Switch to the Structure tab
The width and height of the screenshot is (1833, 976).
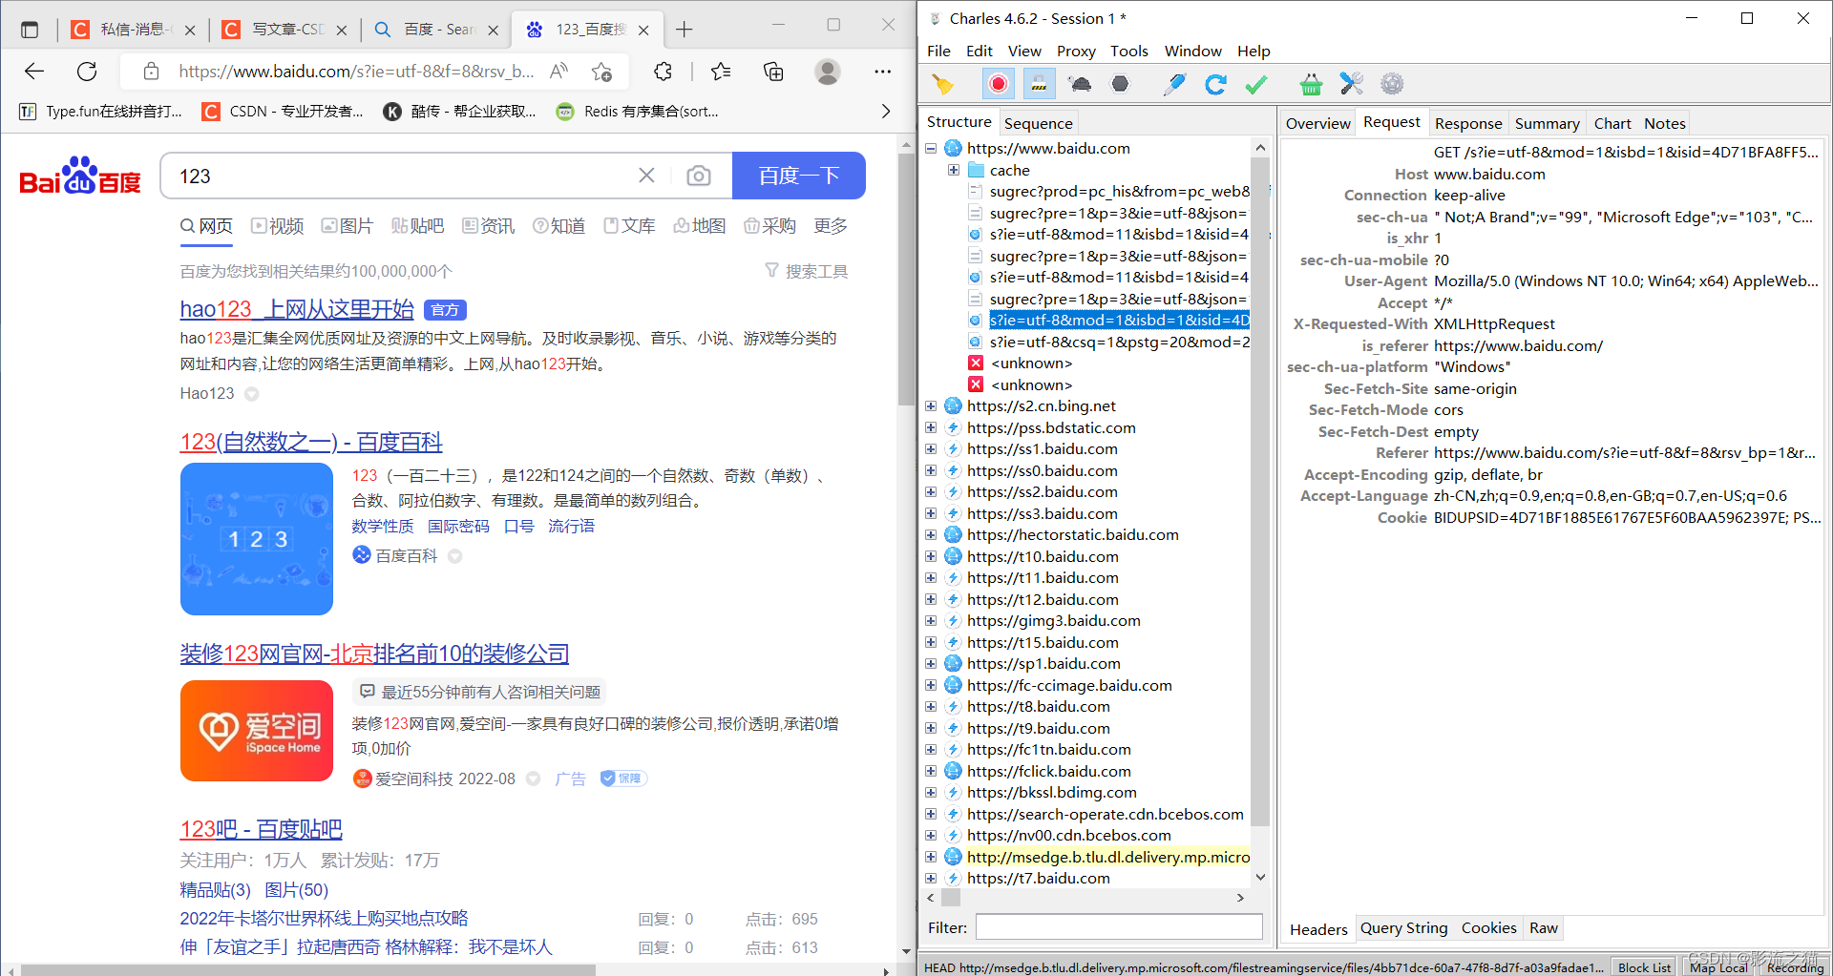959,122
